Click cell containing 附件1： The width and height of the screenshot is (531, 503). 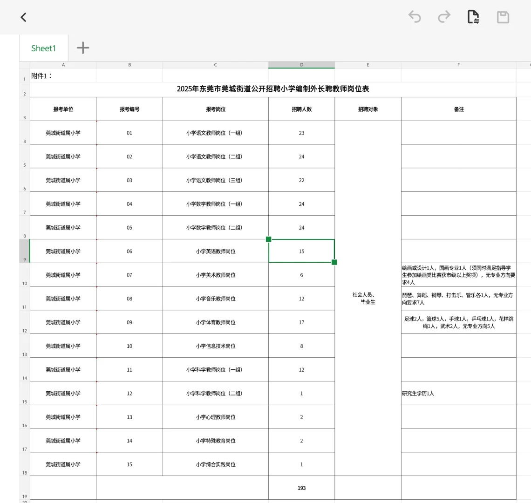(x=63, y=76)
